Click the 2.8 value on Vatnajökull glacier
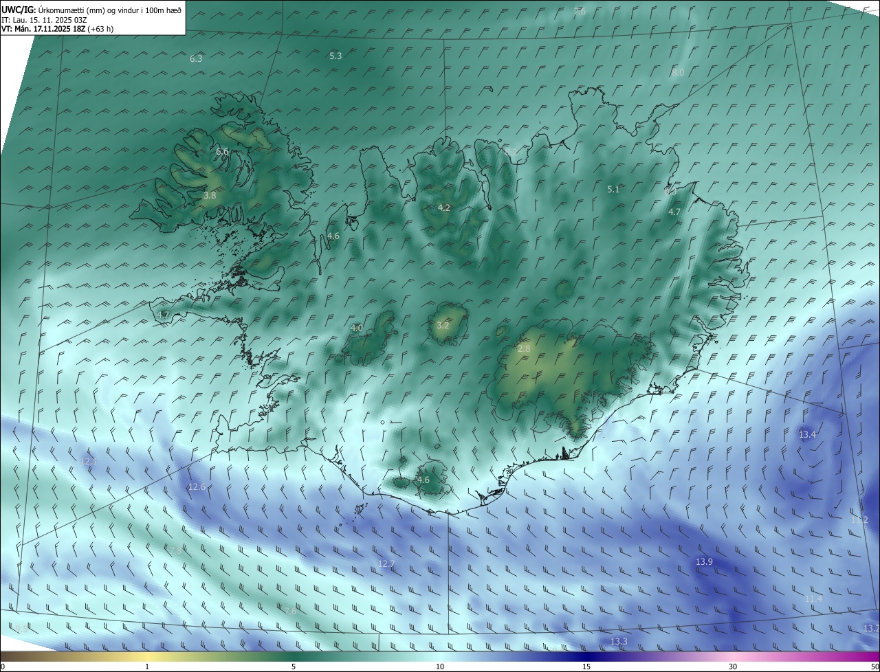Image resolution: width=880 pixels, height=672 pixels. [524, 350]
